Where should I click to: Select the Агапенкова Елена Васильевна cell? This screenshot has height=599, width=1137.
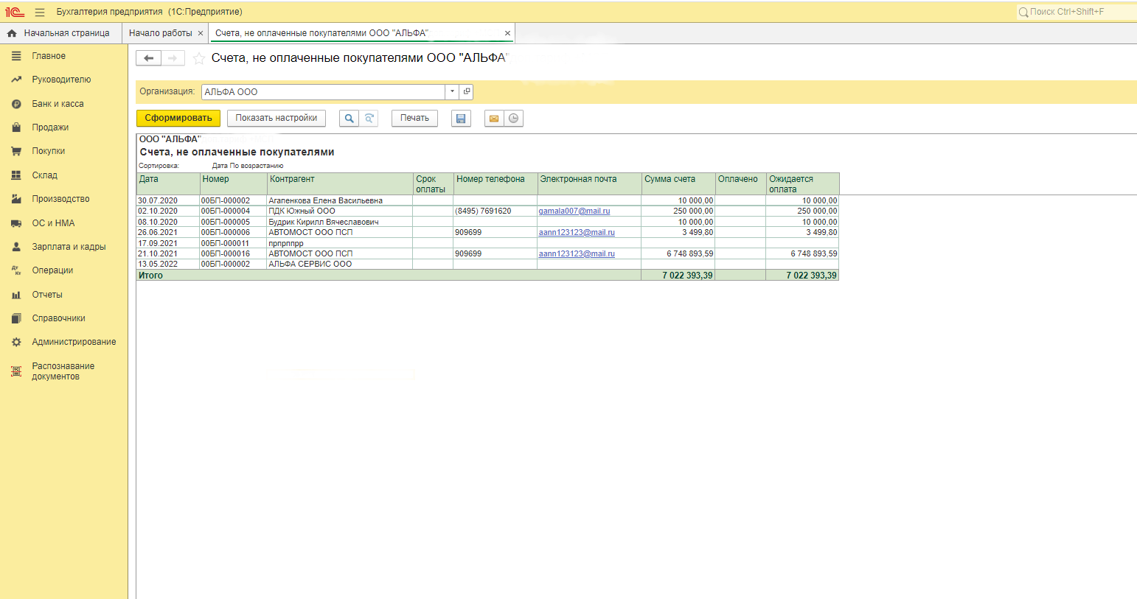pyautogui.click(x=340, y=200)
